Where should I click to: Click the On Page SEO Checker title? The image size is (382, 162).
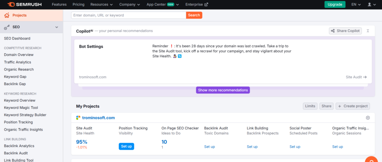point(180,128)
